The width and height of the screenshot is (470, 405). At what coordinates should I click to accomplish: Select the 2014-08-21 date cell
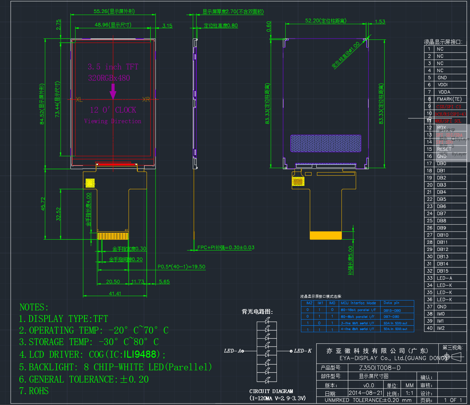[366, 393]
